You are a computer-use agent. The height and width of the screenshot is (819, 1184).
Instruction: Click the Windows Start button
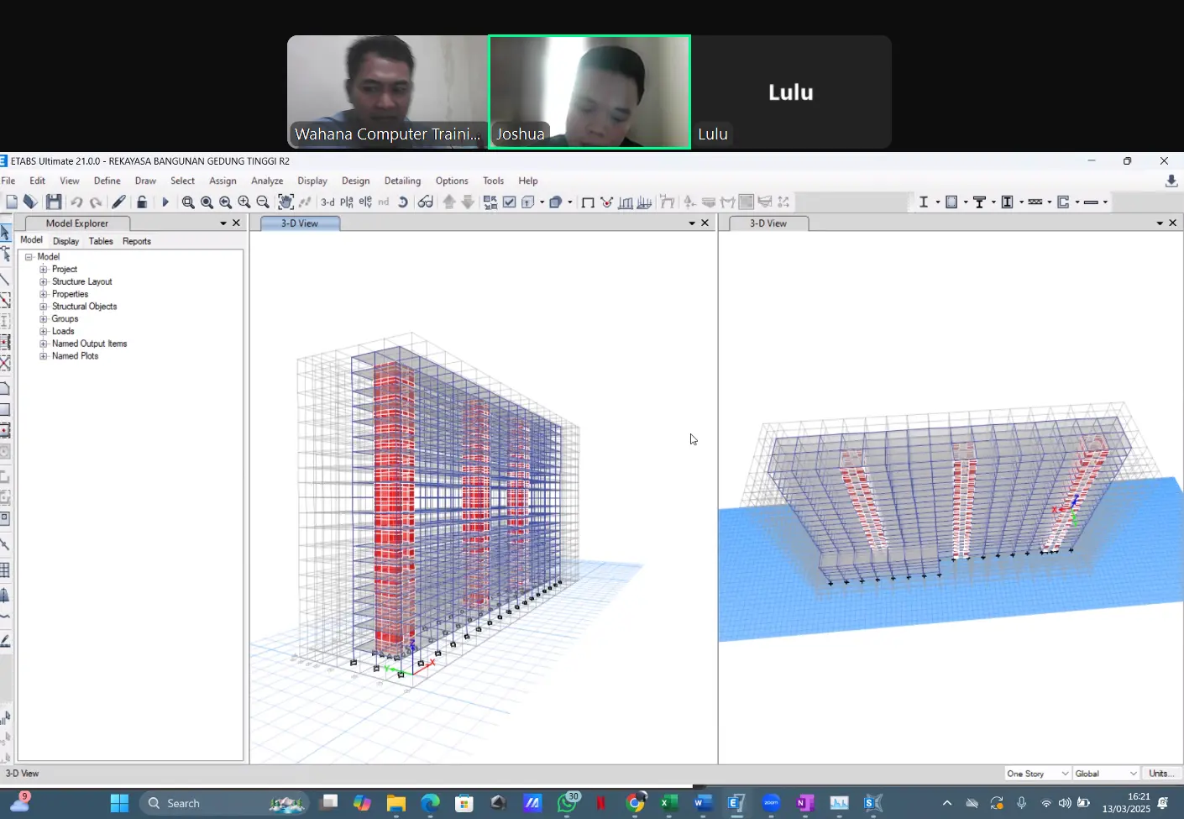[119, 803]
